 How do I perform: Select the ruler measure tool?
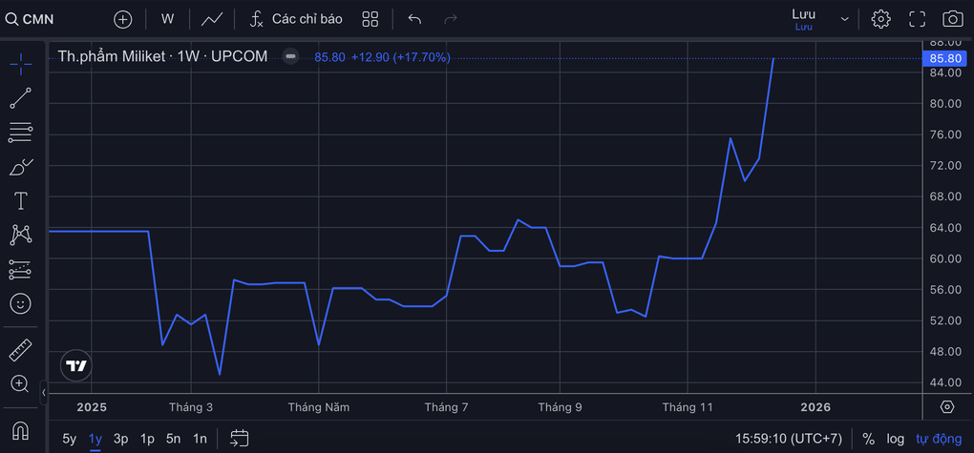coord(20,349)
